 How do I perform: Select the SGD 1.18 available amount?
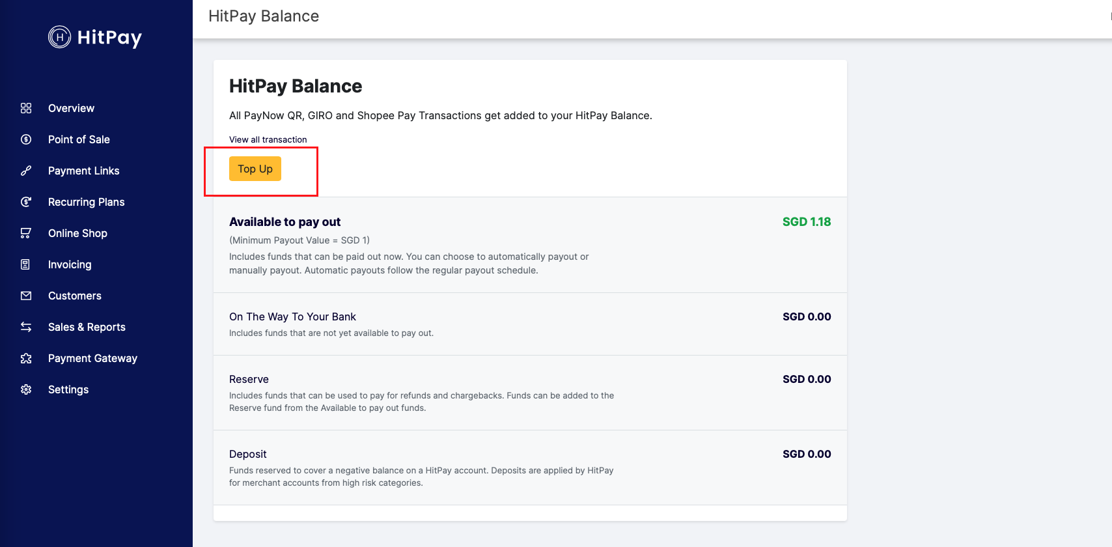[807, 221]
